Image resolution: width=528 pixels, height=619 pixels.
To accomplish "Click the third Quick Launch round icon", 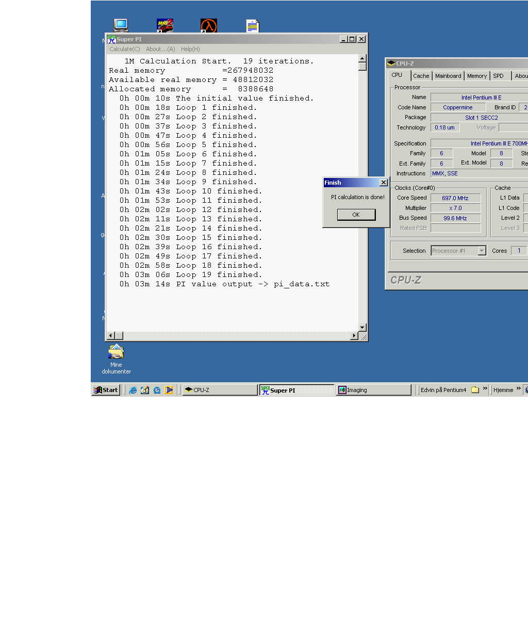I will pyautogui.click(x=157, y=390).
